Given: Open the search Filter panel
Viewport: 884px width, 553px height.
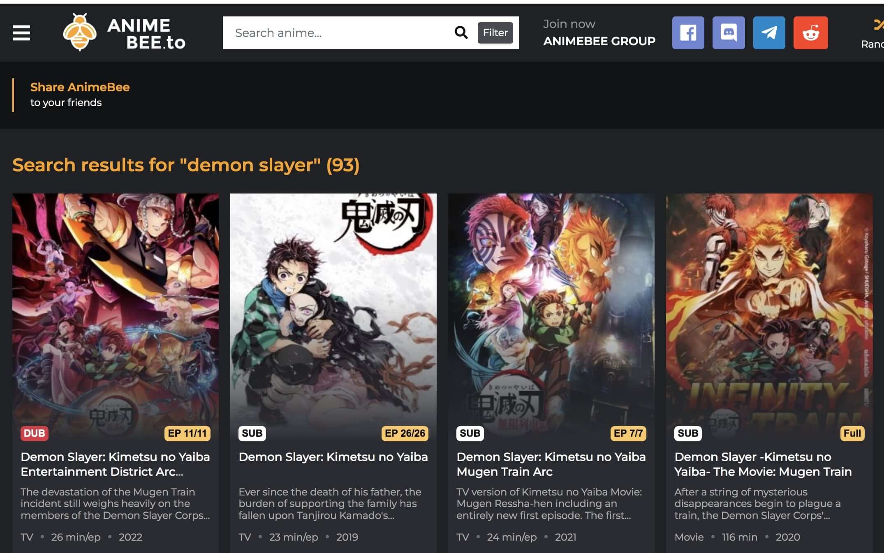Looking at the screenshot, I should pos(495,33).
